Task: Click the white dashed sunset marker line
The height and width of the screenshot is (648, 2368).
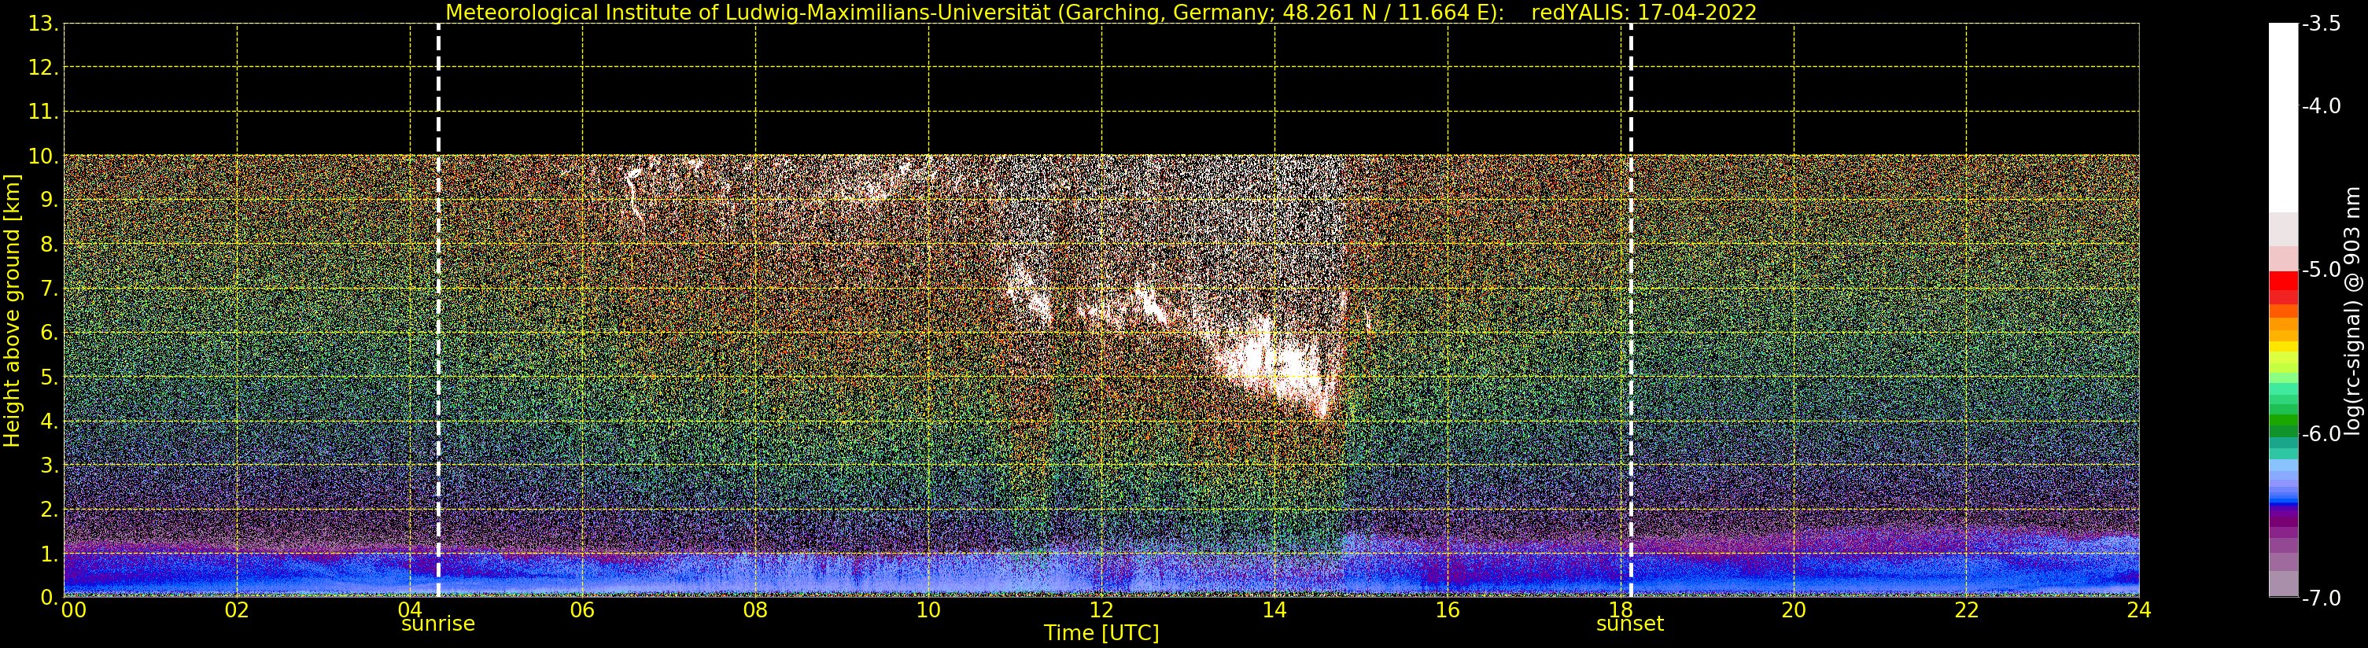Action: (x=1631, y=311)
